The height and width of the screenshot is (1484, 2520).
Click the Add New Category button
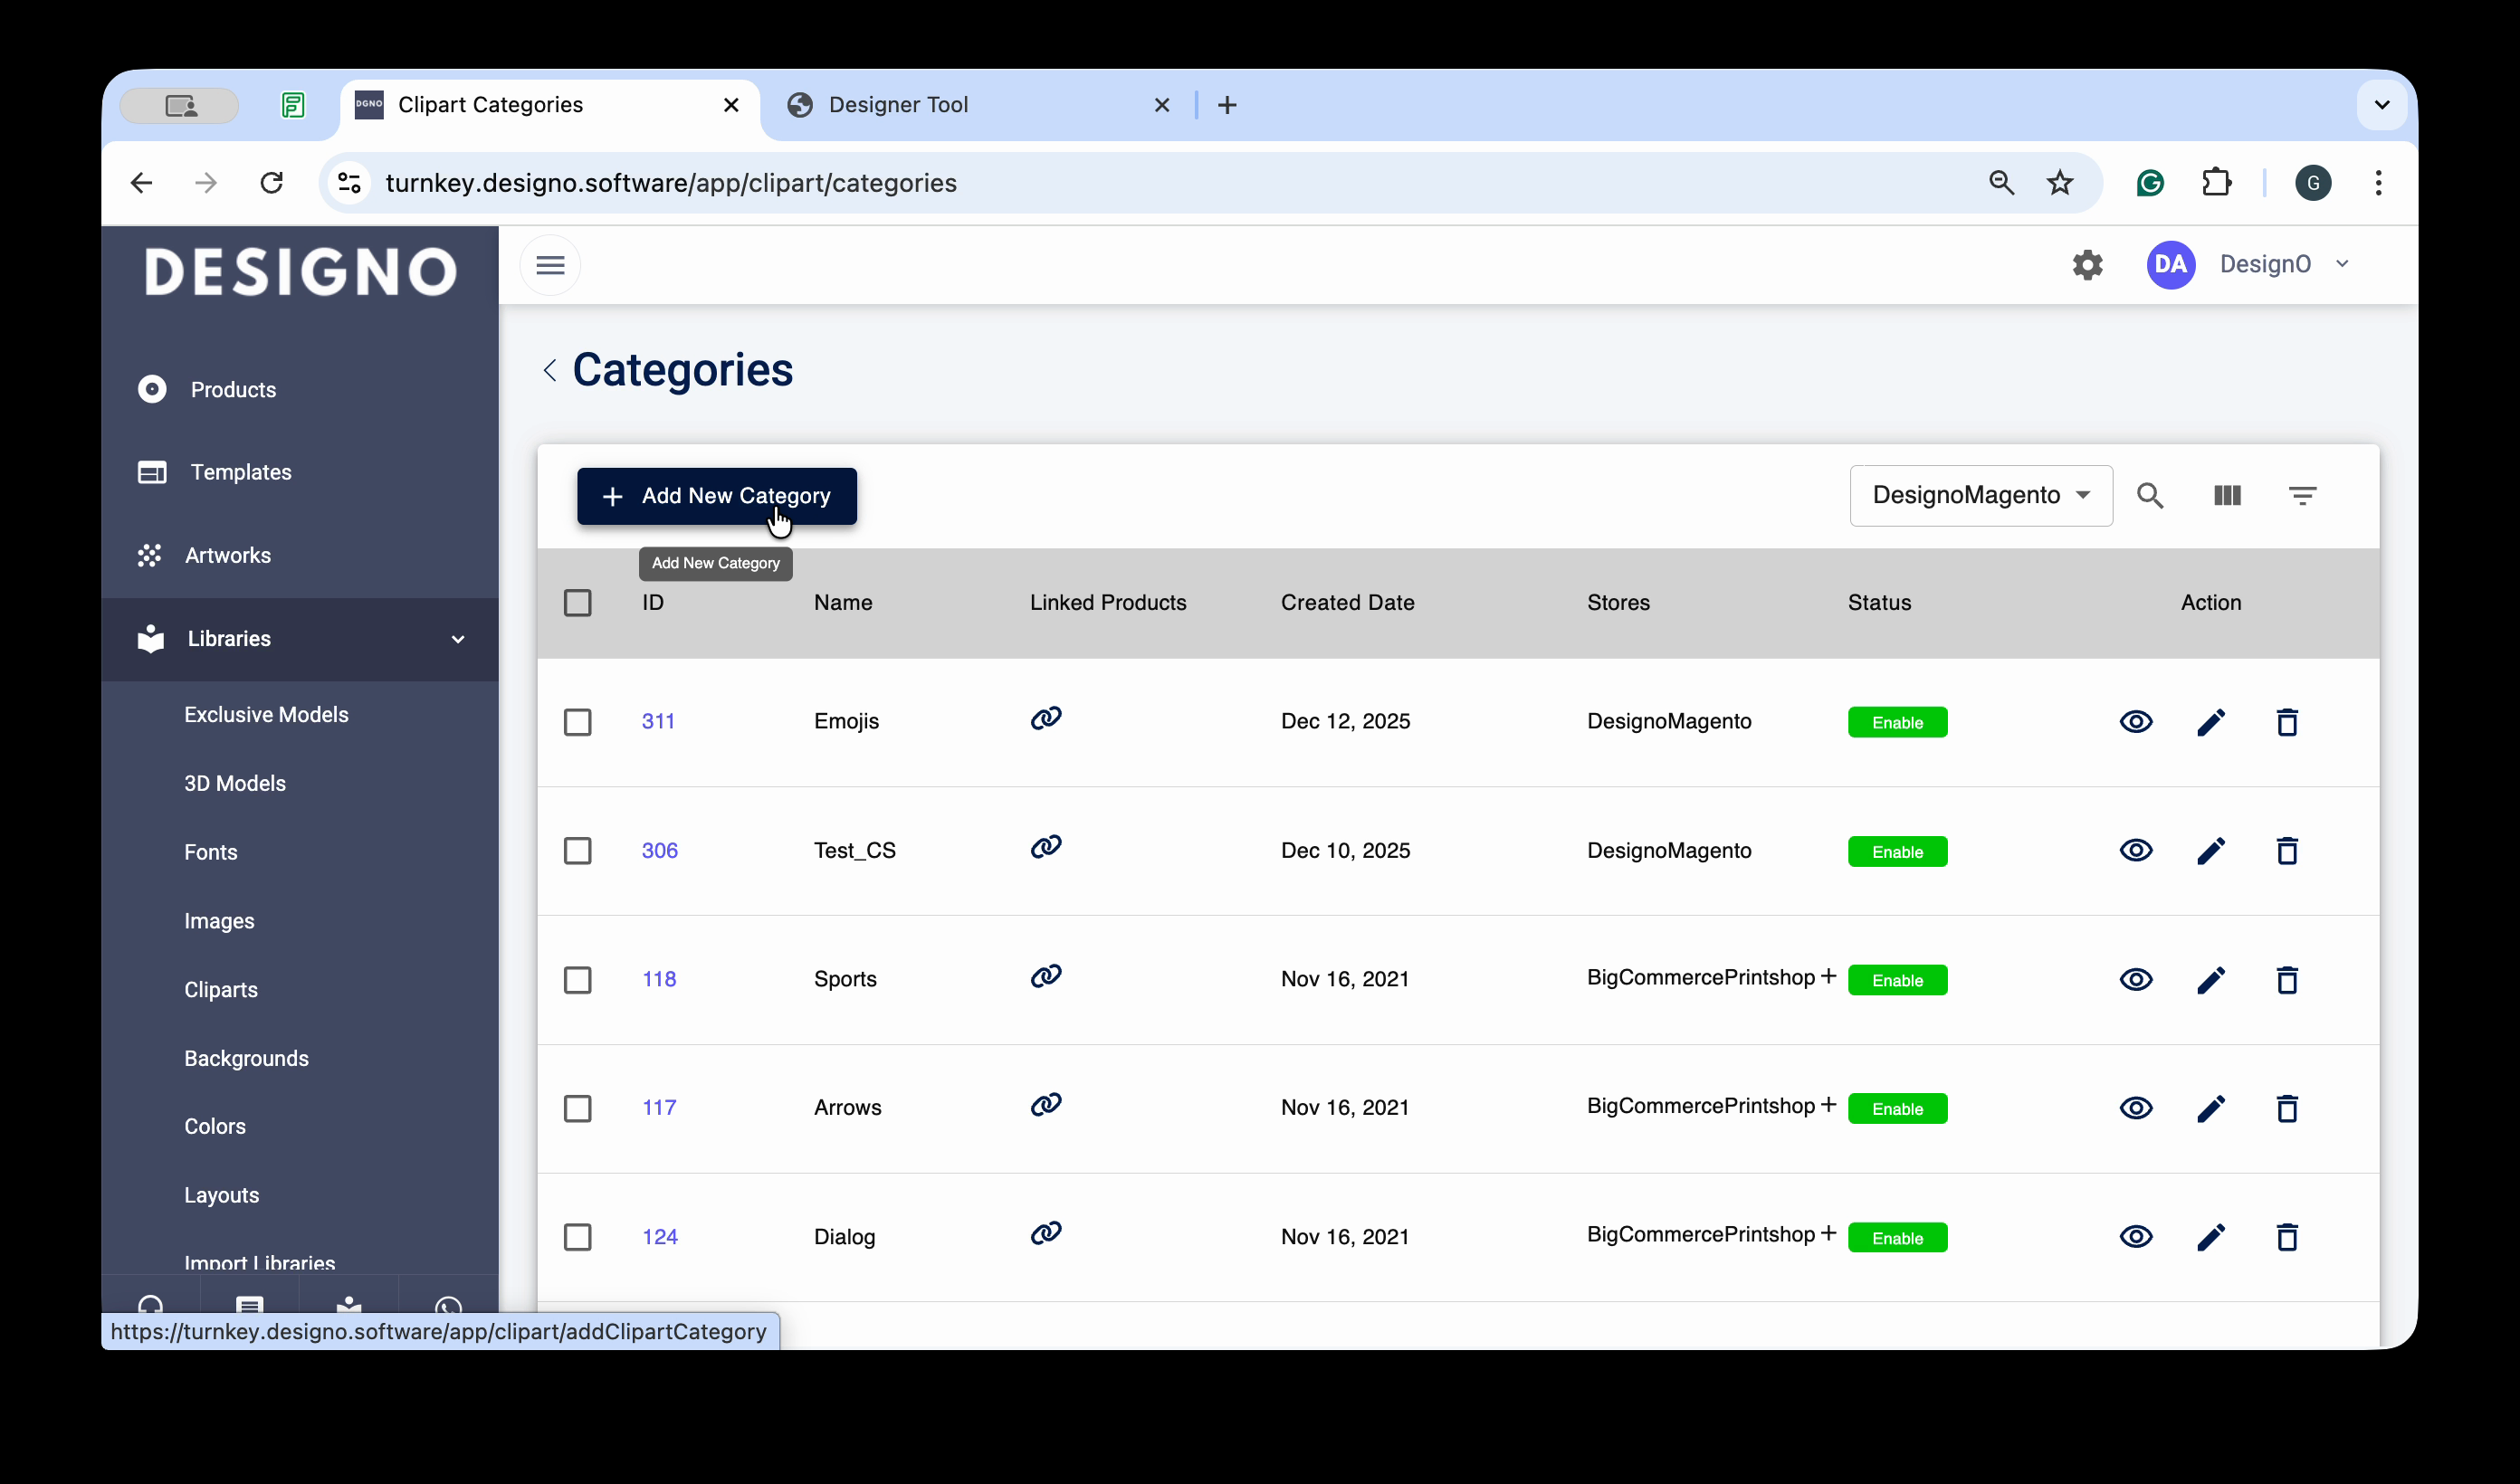716,496
